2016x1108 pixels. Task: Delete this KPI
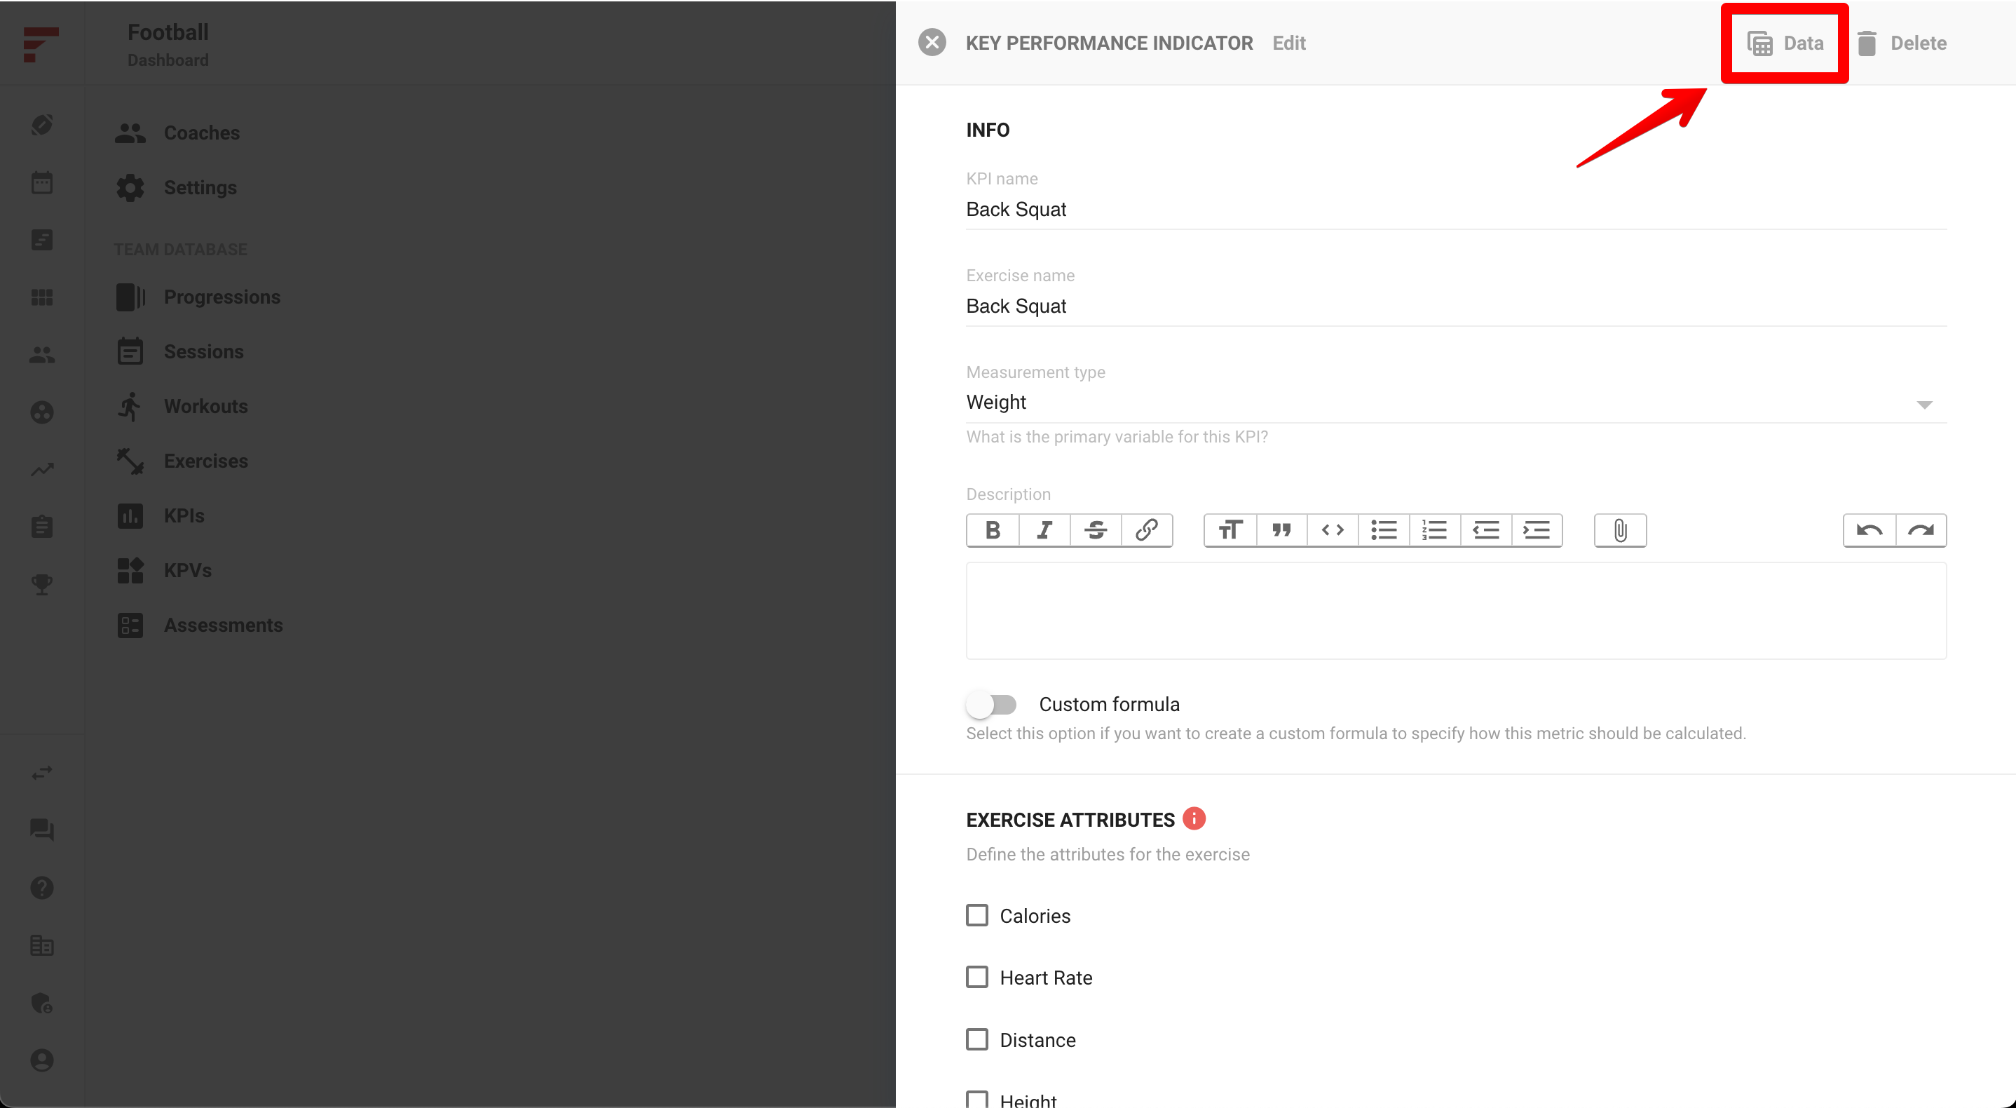click(x=1902, y=43)
